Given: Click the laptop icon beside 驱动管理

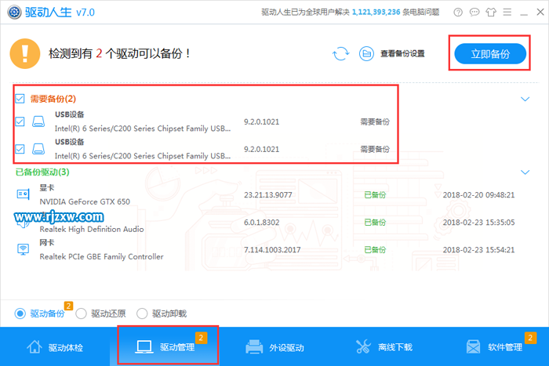Looking at the screenshot, I should tap(144, 346).
